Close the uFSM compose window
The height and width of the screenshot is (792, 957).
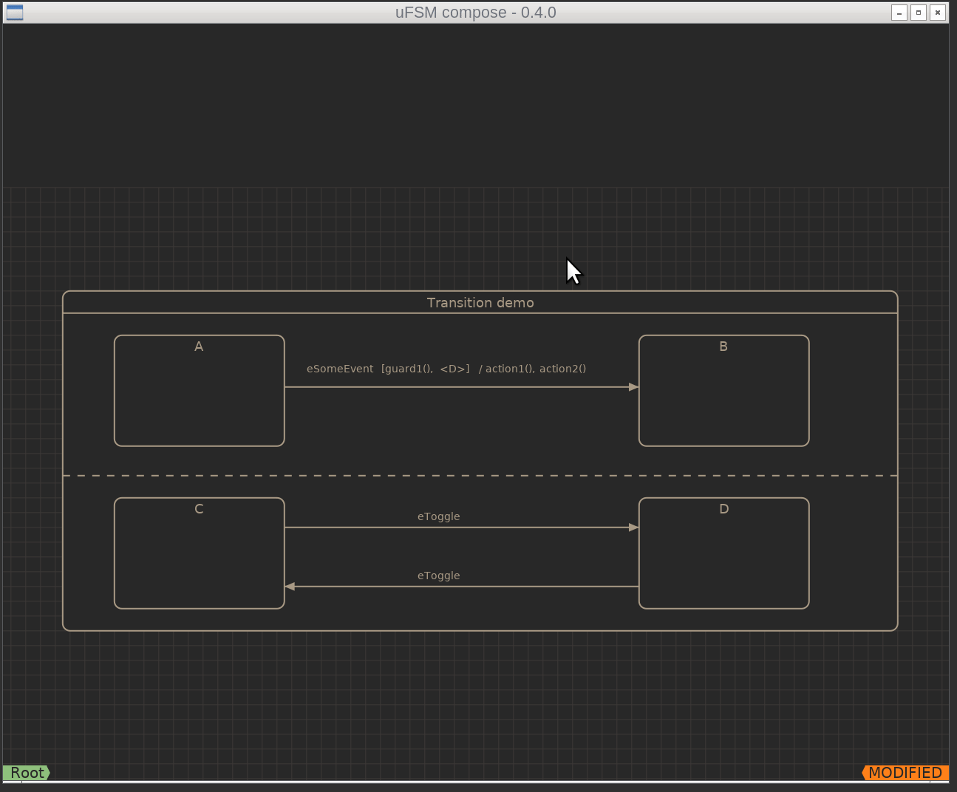(x=938, y=13)
